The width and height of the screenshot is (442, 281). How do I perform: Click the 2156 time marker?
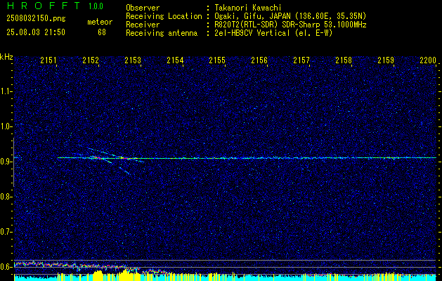pyautogui.click(x=259, y=60)
